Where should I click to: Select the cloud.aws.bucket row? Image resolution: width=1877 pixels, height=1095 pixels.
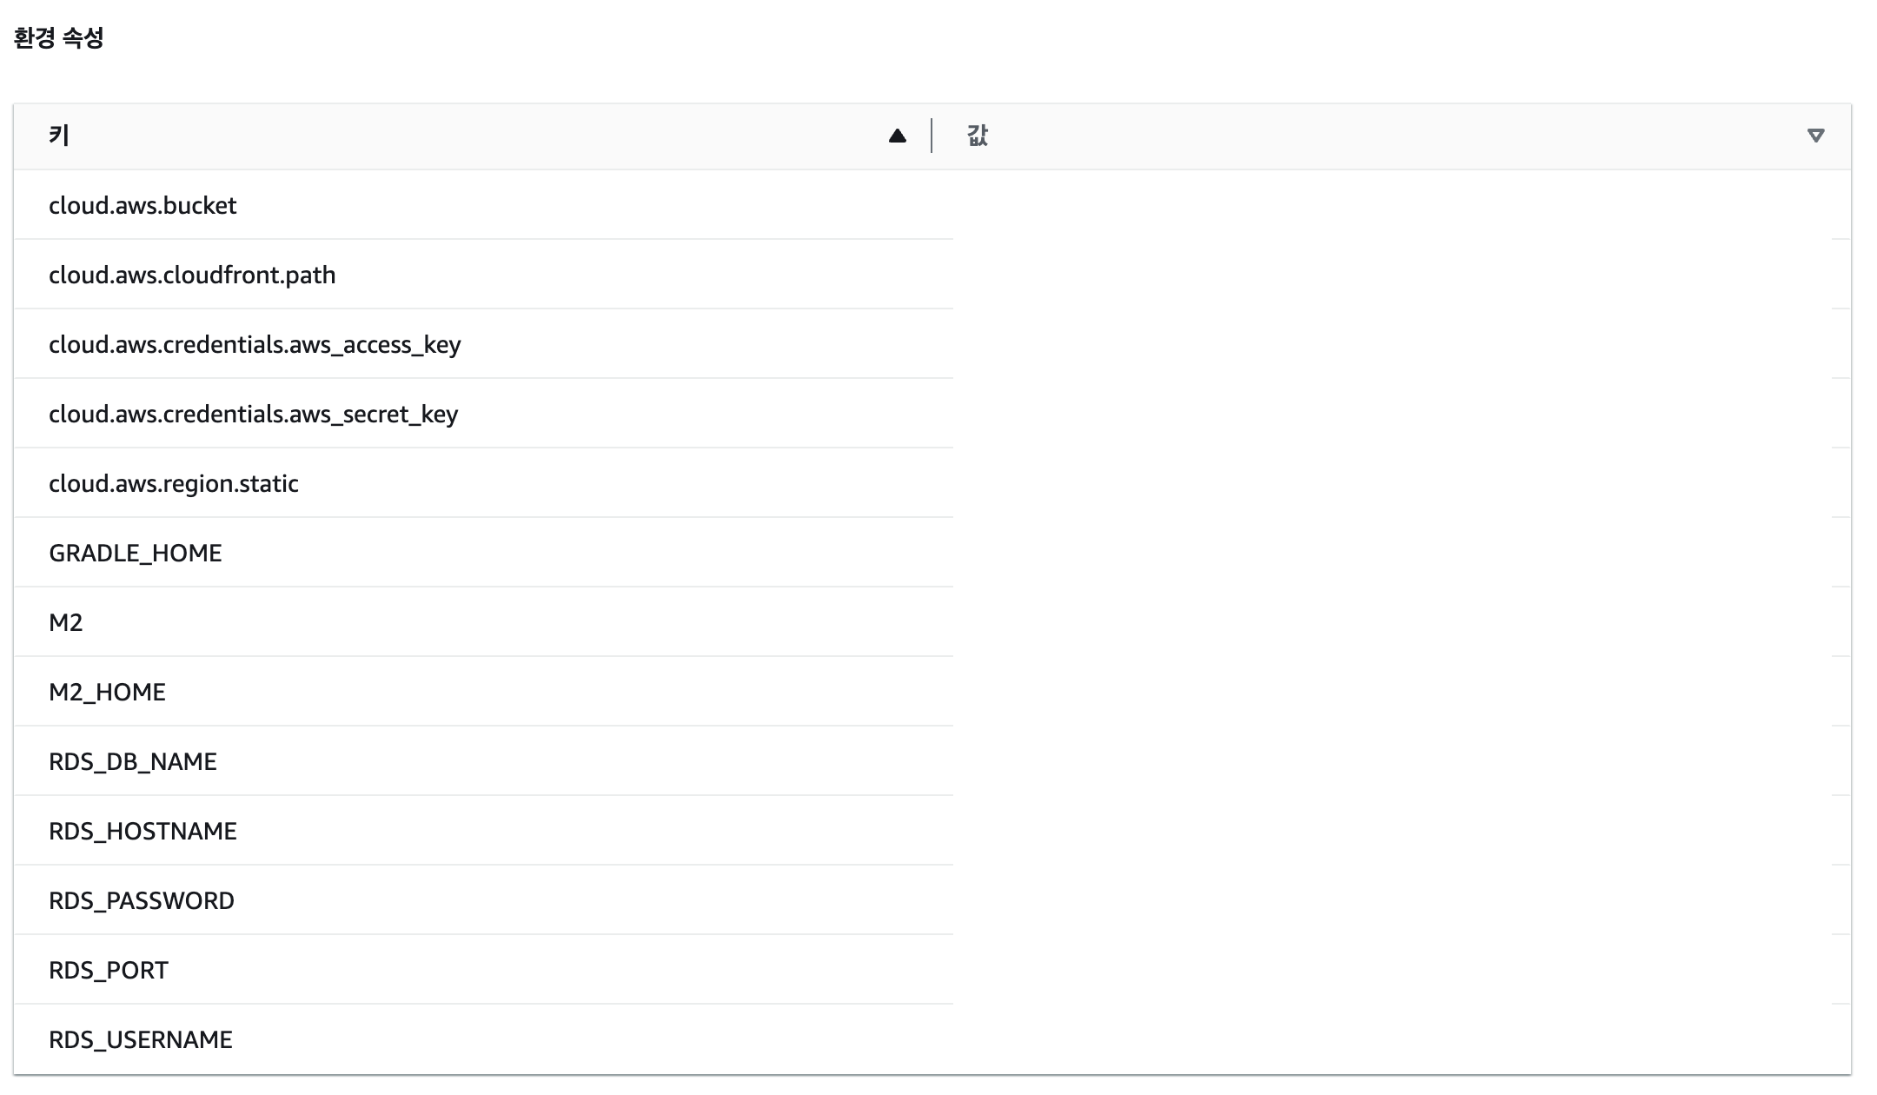pyautogui.click(x=143, y=206)
